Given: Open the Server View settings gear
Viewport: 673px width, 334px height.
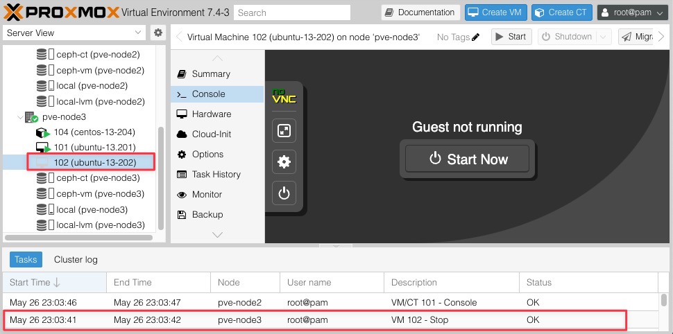Looking at the screenshot, I should coord(158,33).
